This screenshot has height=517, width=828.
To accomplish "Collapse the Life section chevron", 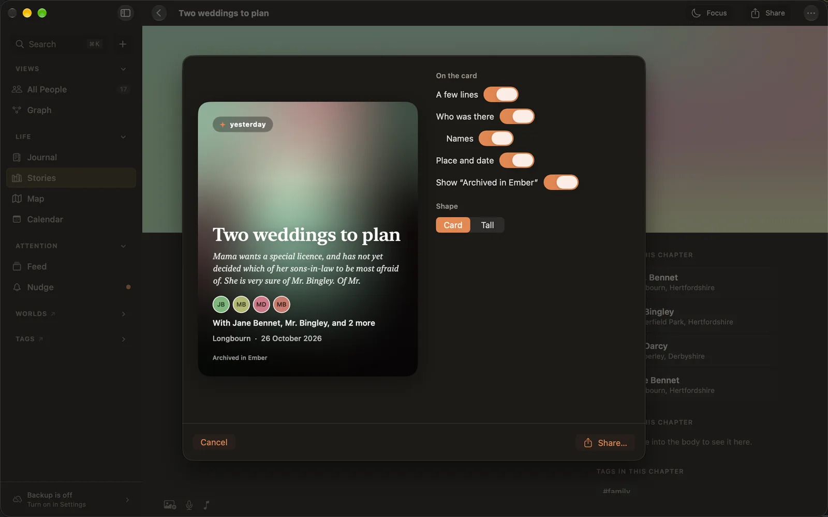I will click(123, 137).
